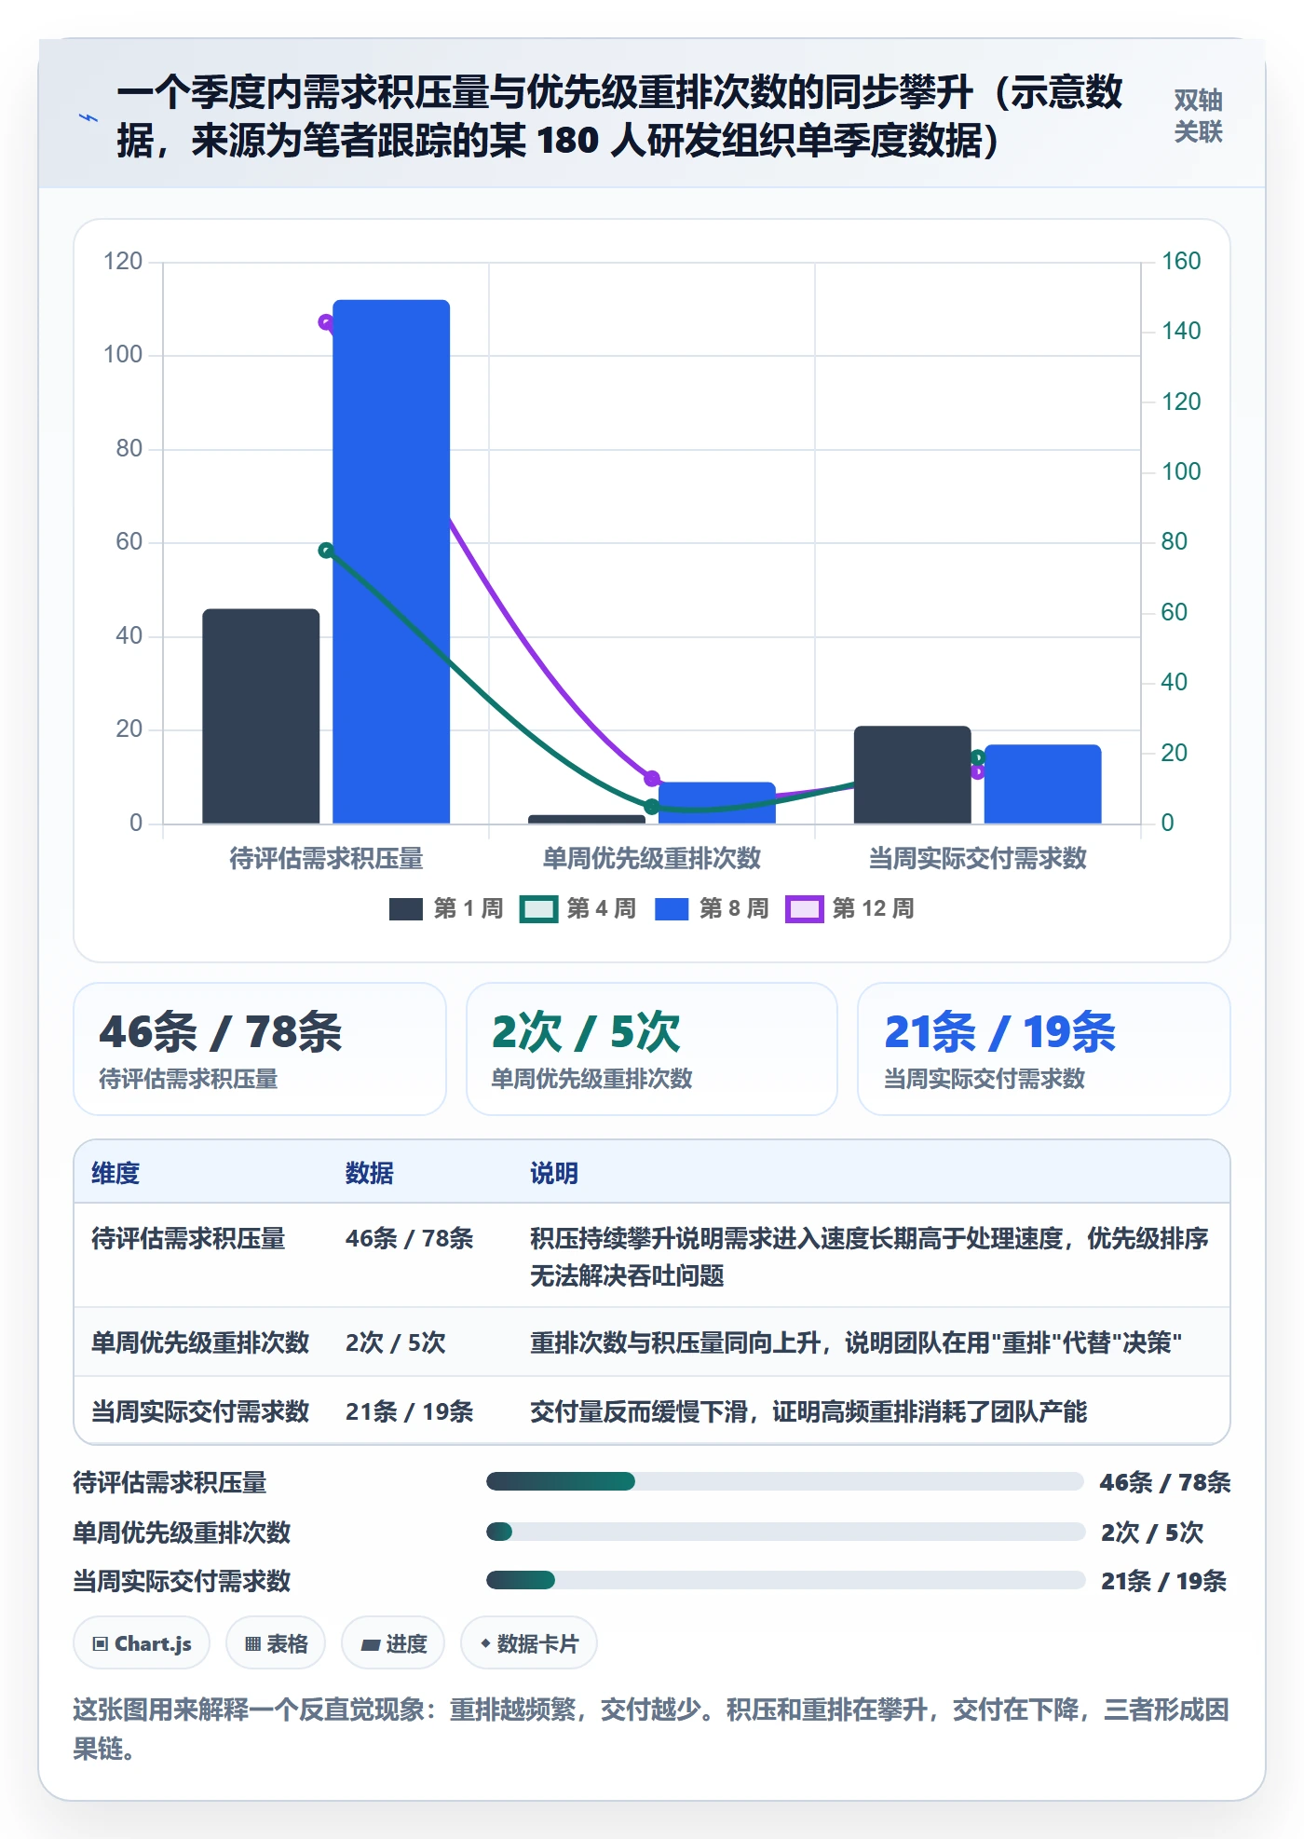
Task: Click the 当周实际交付需求数 progress bar
Action: coord(785,1580)
